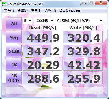The width and height of the screenshot is (109, 99).
Task: Click the 4K write result 42.42
Action: 83,64
